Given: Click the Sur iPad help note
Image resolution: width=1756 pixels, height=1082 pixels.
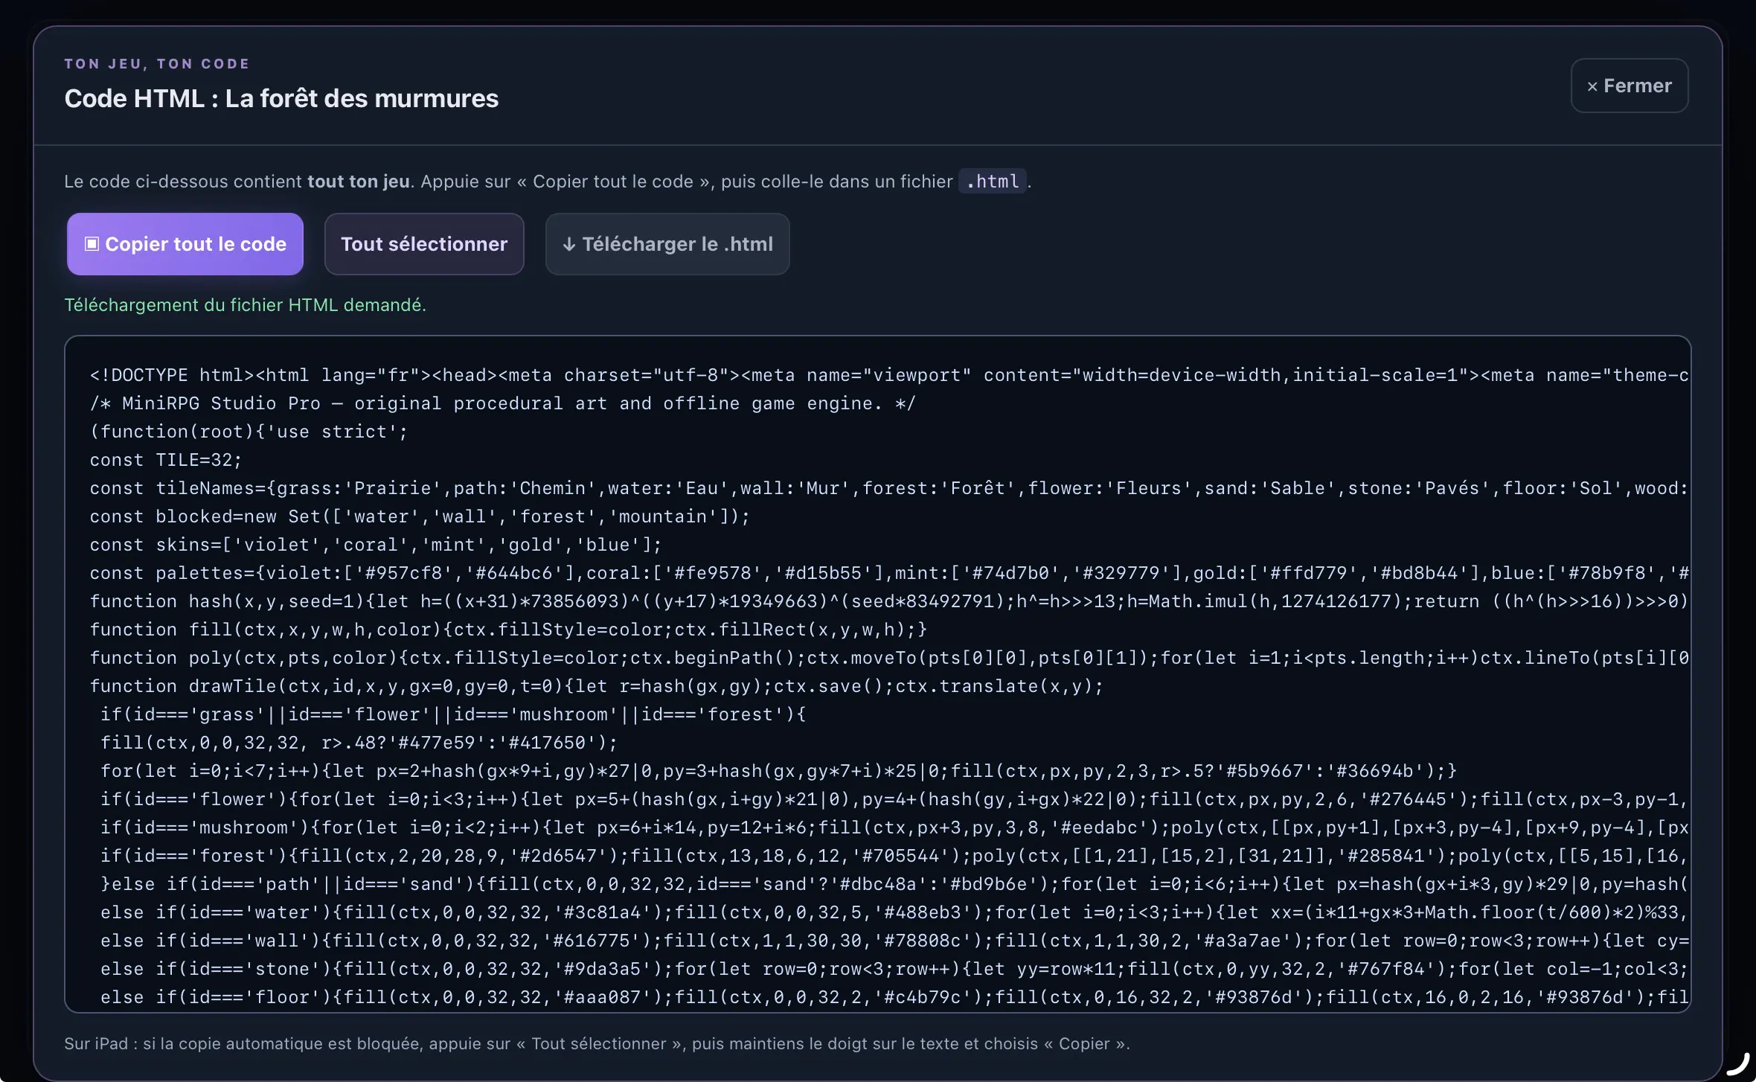Looking at the screenshot, I should (x=597, y=1043).
